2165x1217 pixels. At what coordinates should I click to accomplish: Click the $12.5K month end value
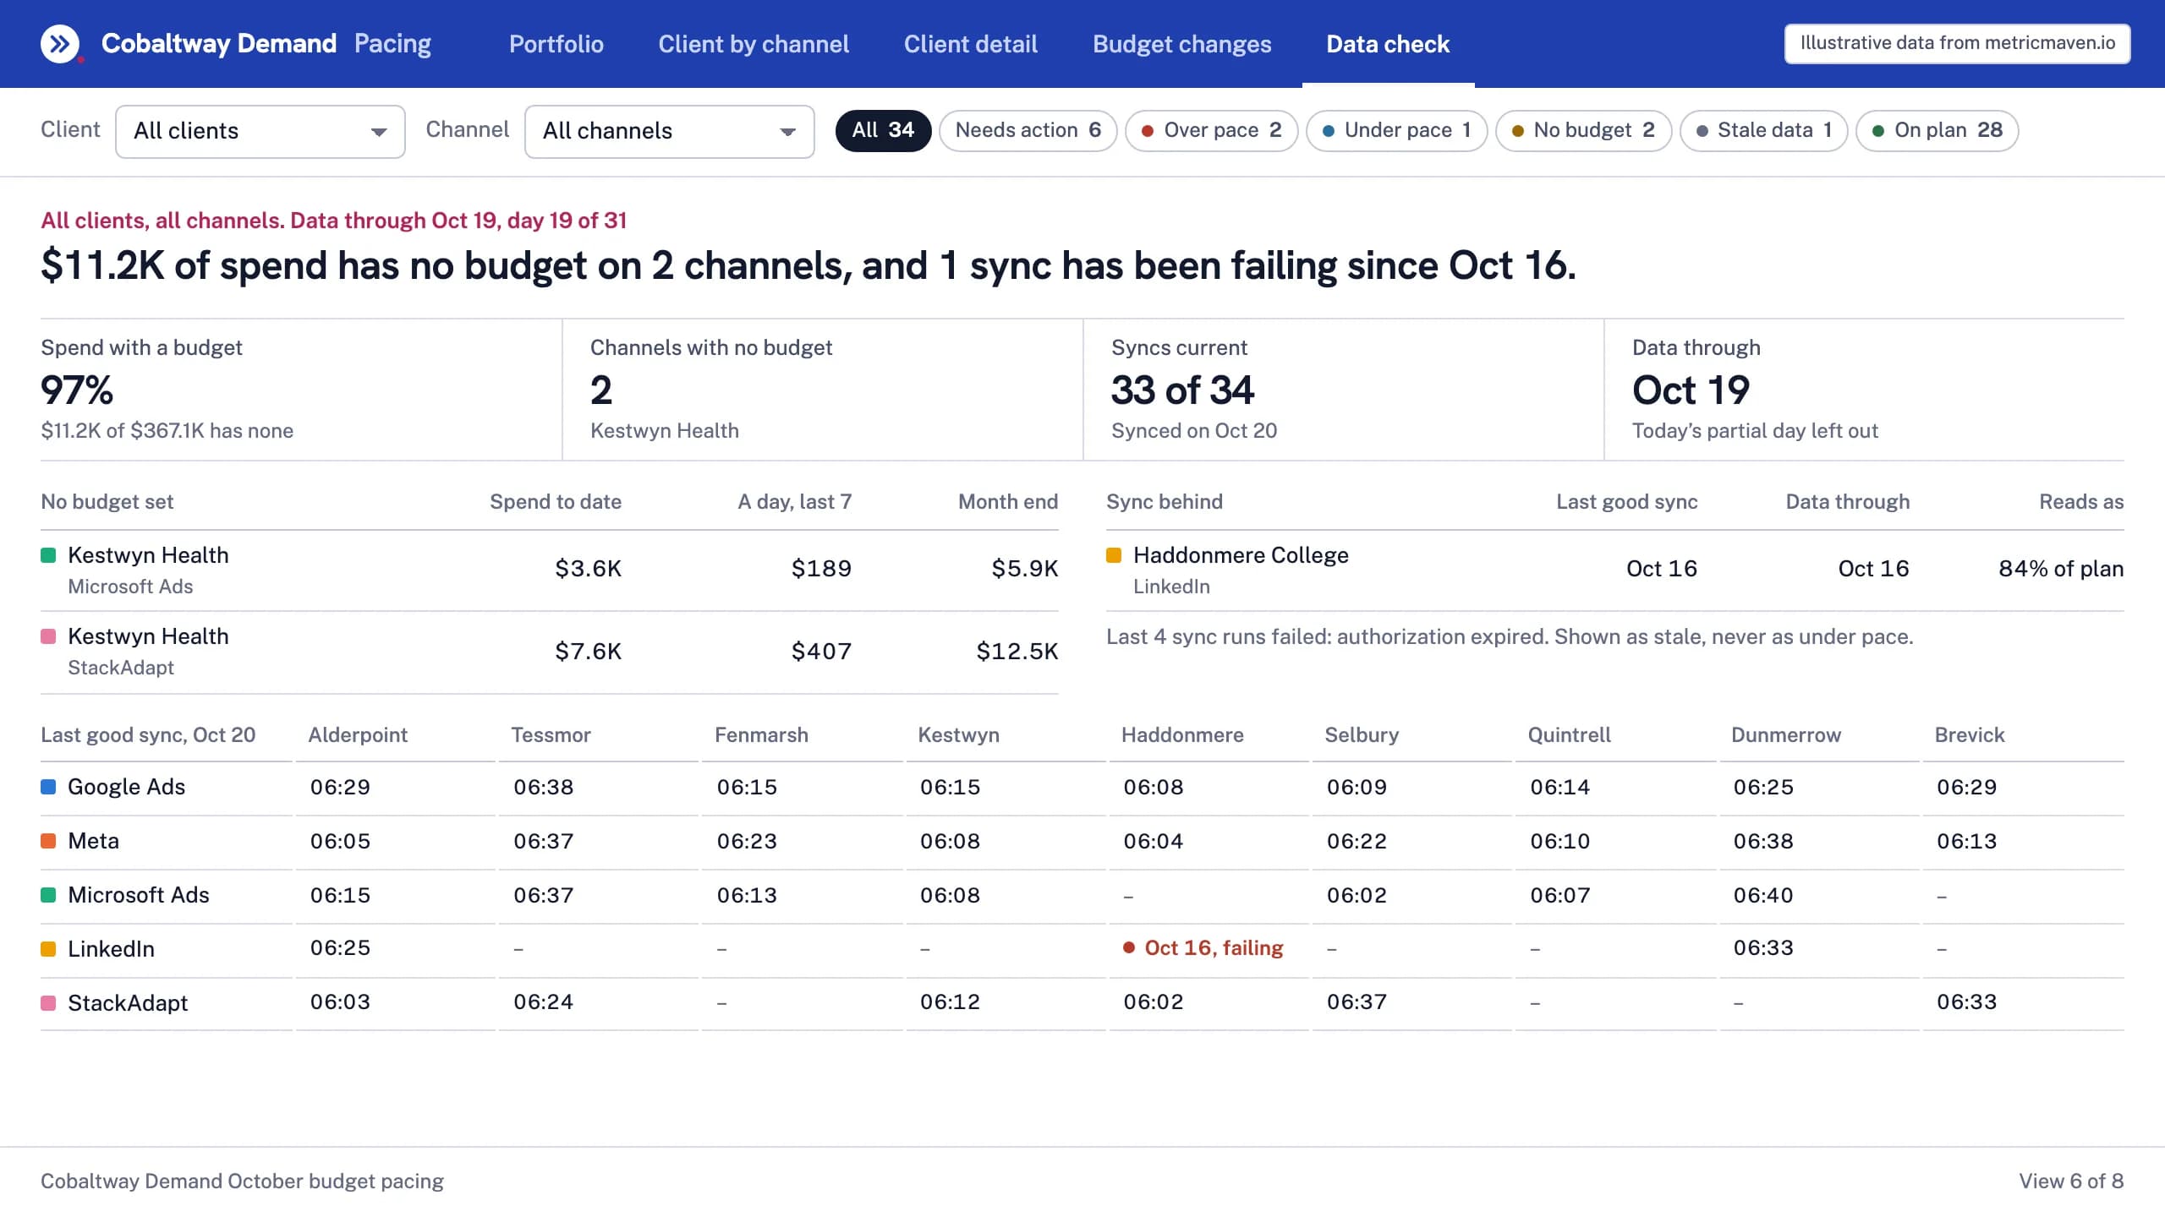1017,651
